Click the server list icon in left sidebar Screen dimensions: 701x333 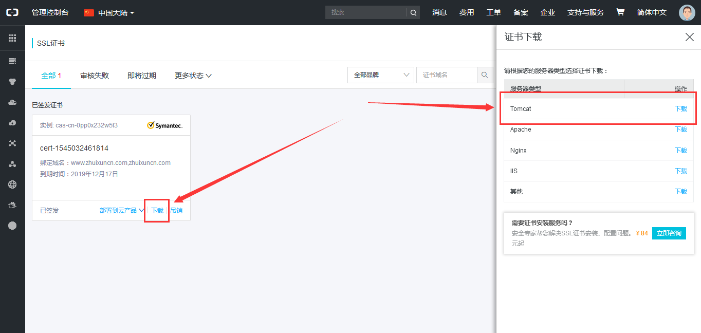[x=12, y=61]
